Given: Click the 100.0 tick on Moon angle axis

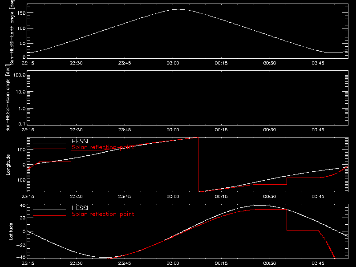Looking at the screenshot, I should [x=19, y=75].
